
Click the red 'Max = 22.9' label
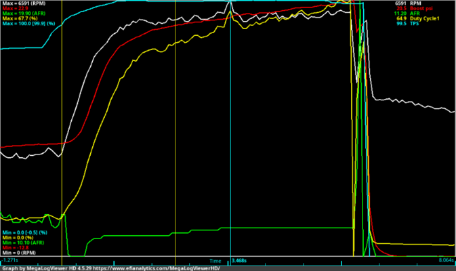[16, 8]
